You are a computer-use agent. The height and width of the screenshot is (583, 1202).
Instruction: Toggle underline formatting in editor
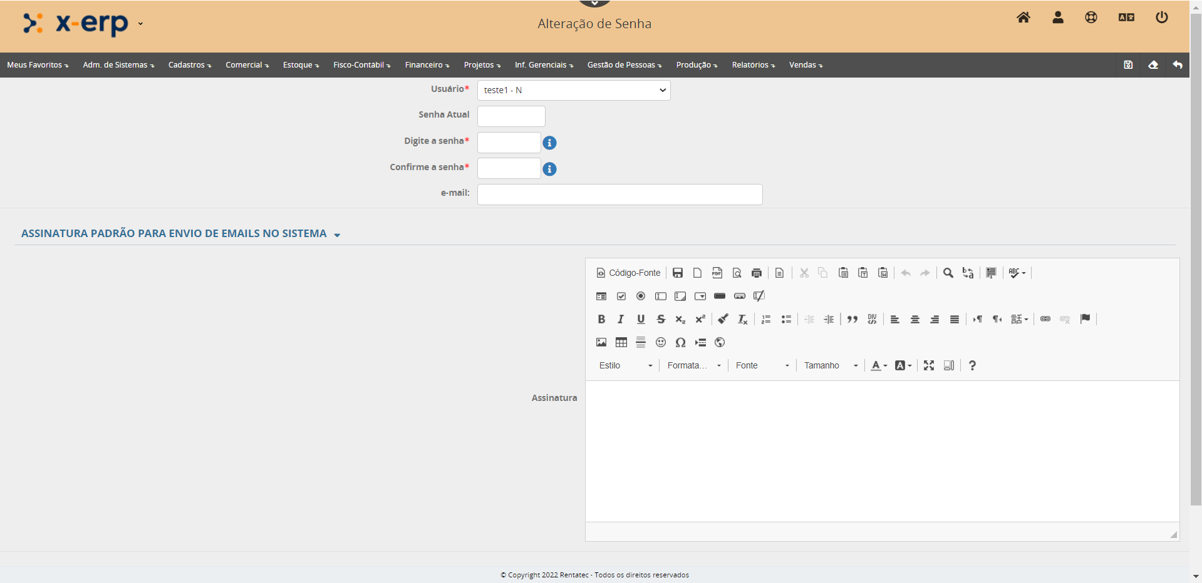coord(641,319)
